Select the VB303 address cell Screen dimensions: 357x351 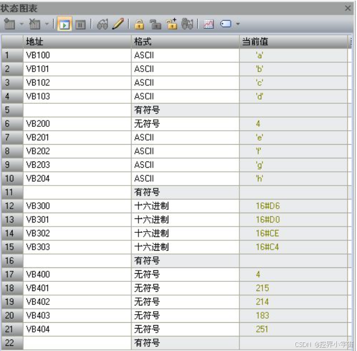click(77, 247)
